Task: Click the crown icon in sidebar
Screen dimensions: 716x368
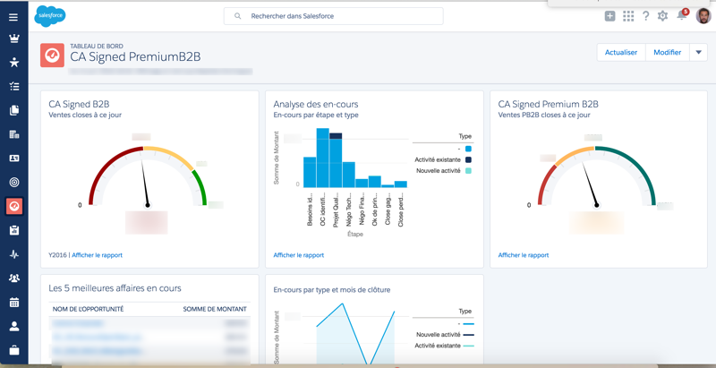Action: [14, 39]
